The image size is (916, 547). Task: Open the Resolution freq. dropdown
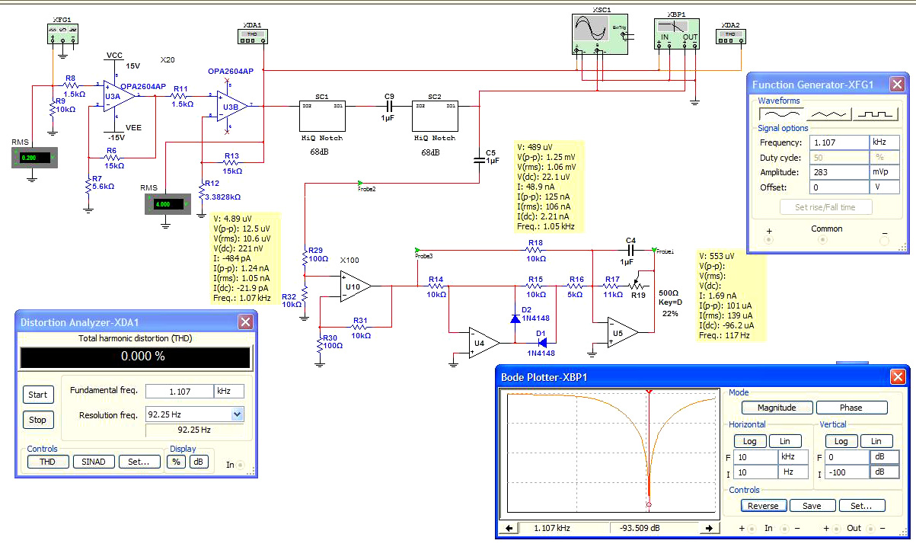[x=237, y=414]
